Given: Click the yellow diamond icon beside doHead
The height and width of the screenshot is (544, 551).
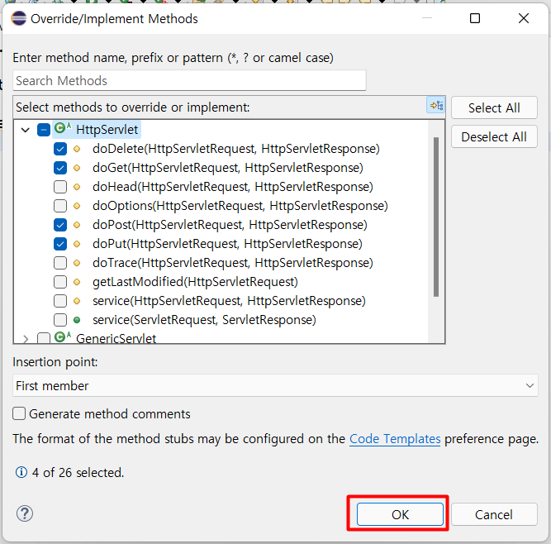Looking at the screenshot, I should click(77, 187).
